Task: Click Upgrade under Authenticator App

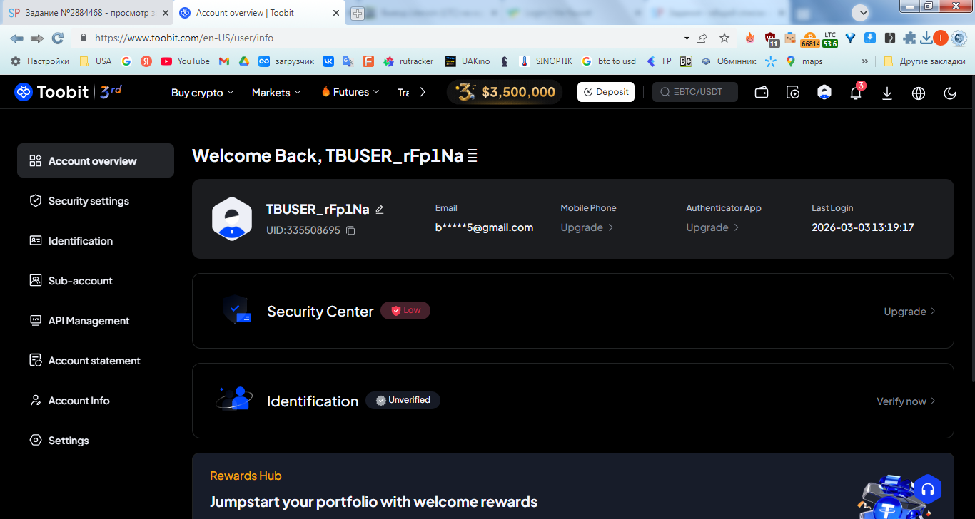Action: pos(712,227)
